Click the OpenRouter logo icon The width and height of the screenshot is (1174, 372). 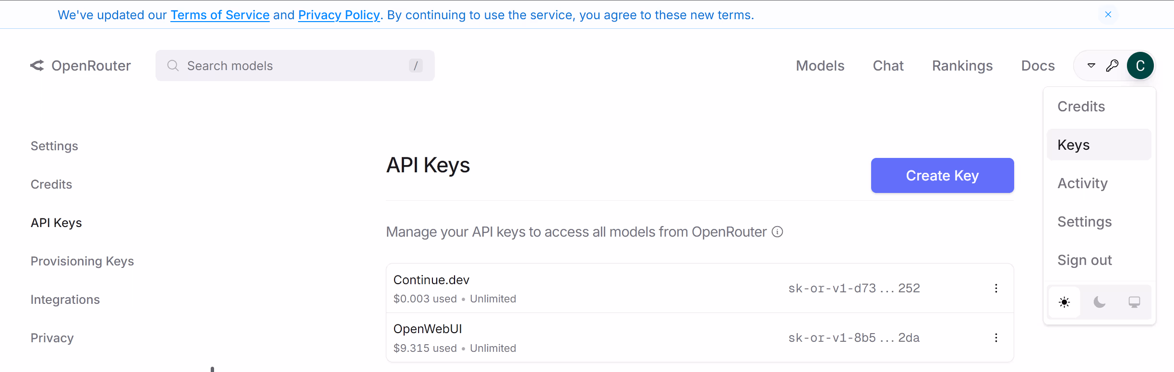pos(37,66)
